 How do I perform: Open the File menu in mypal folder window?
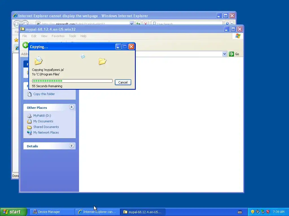pos(25,36)
